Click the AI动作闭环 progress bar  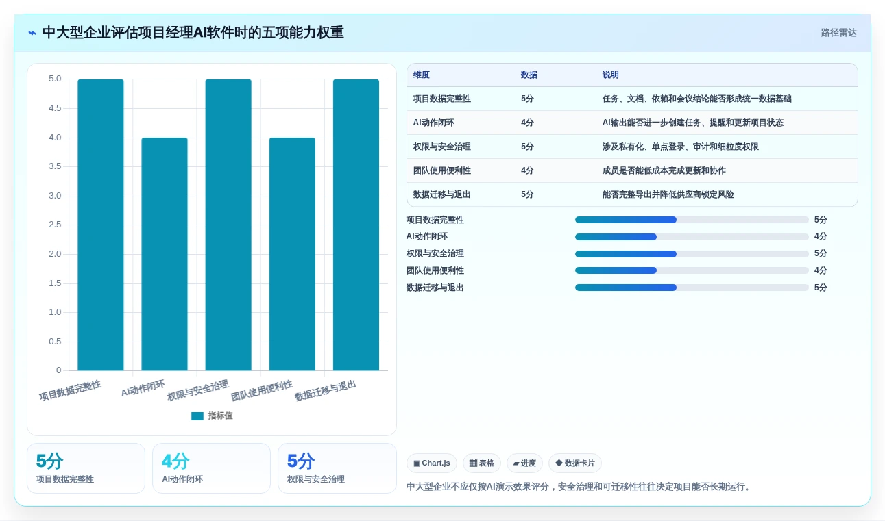pos(692,237)
